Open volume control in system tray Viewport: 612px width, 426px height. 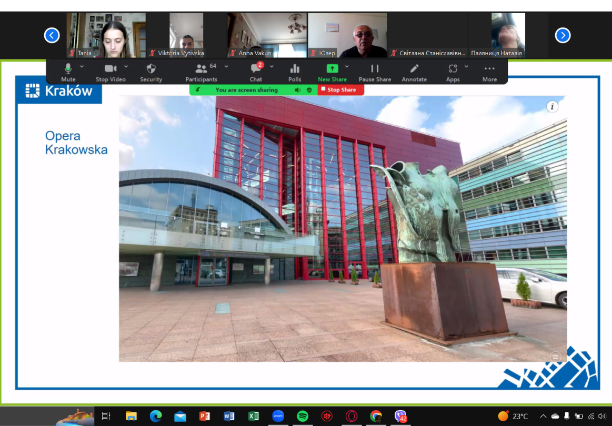pos(602,416)
